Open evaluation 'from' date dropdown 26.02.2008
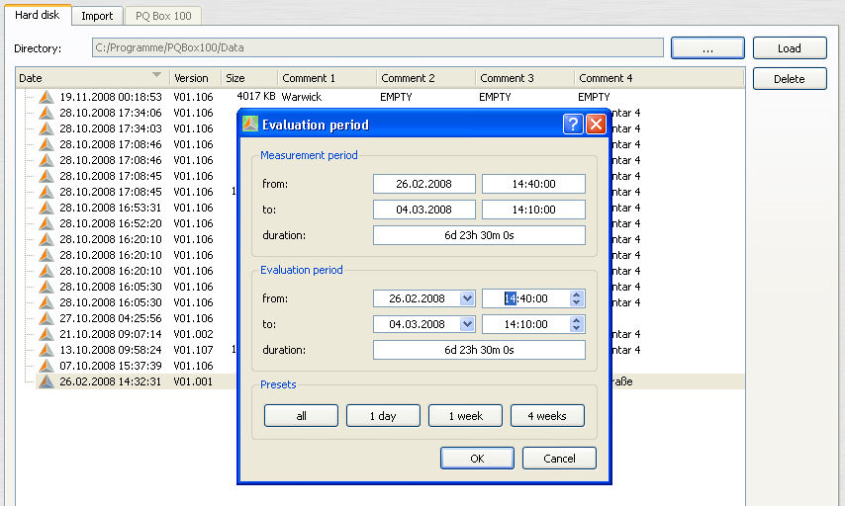Image resolution: width=845 pixels, height=506 pixels. [467, 298]
